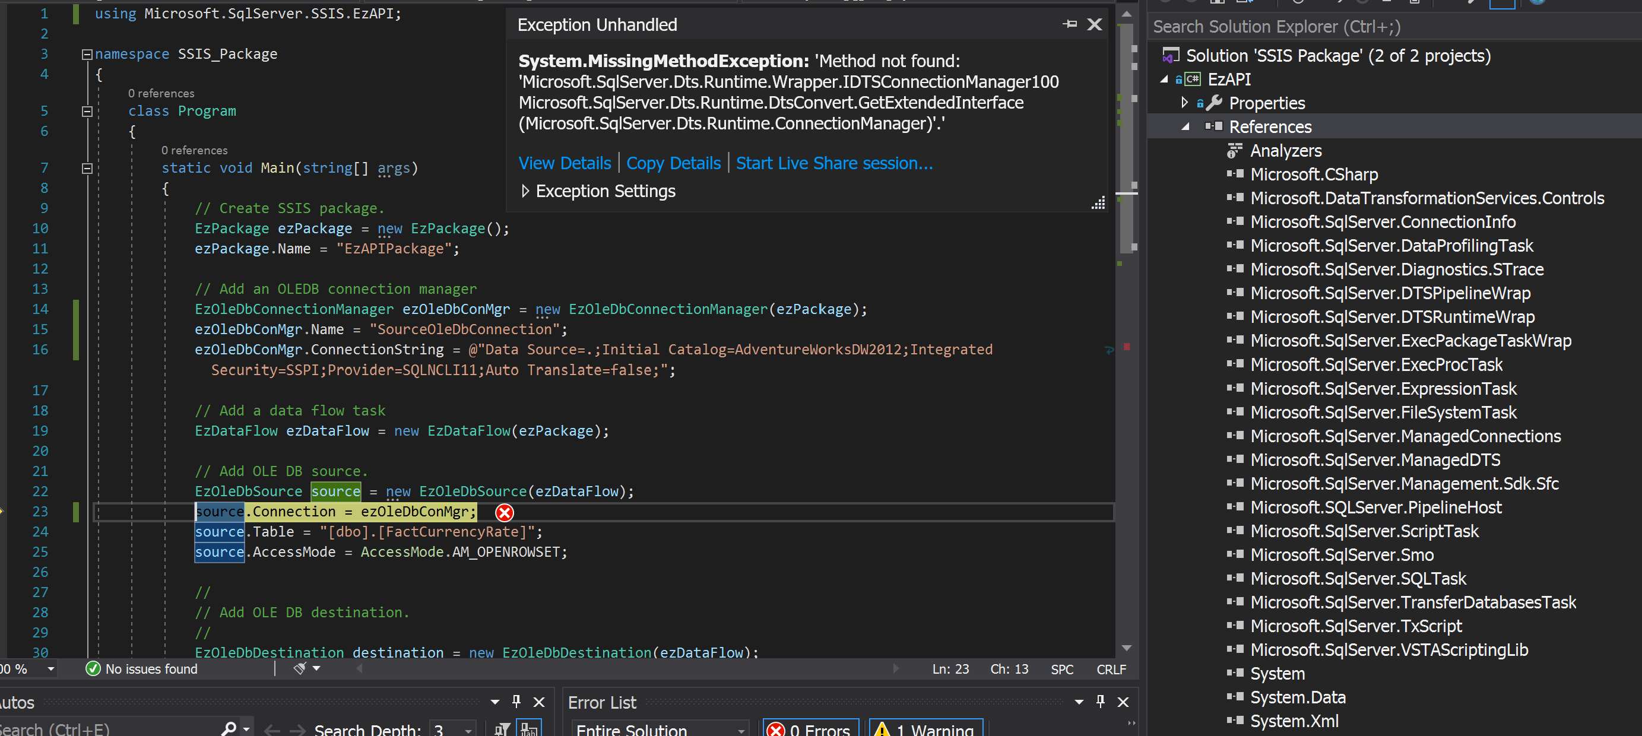
Task: Click the View Details link
Action: 564,163
